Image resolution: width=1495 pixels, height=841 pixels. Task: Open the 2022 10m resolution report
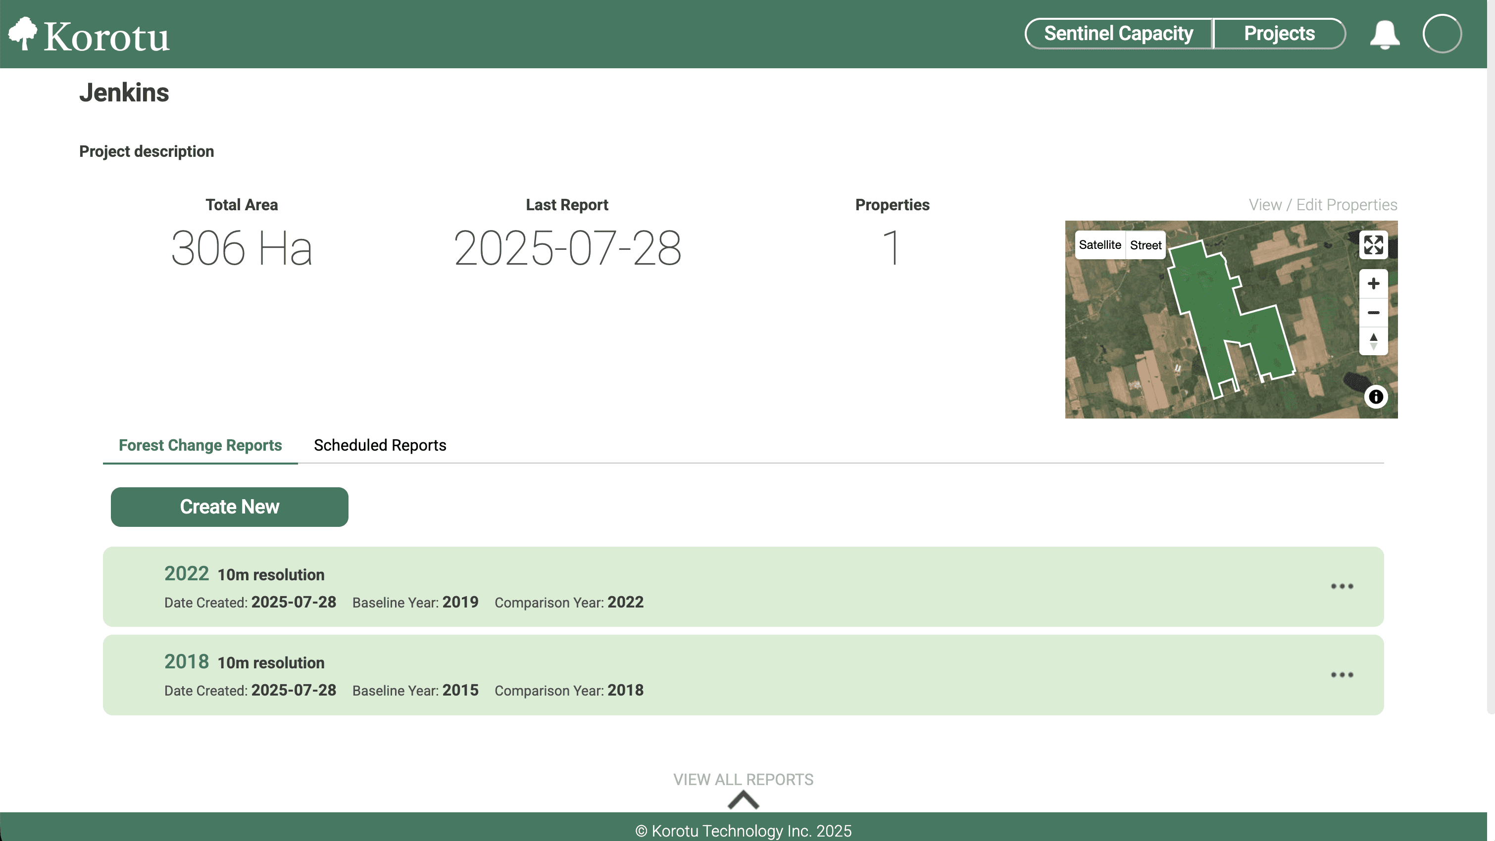[x=743, y=586]
